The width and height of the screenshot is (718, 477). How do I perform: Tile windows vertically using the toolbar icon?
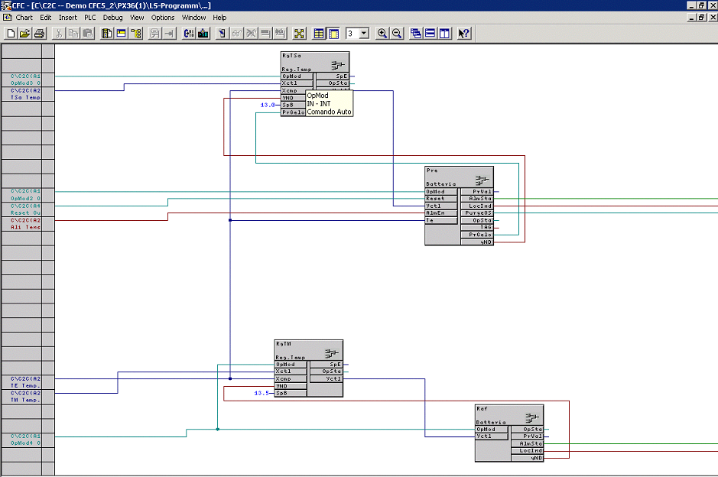(x=444, y=34)
